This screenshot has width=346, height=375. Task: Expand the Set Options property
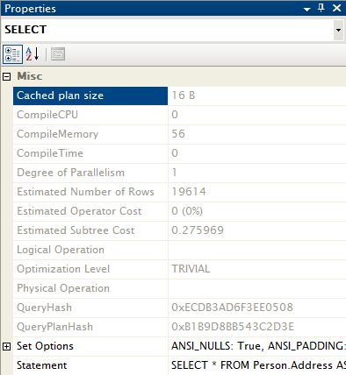[6, 346]
